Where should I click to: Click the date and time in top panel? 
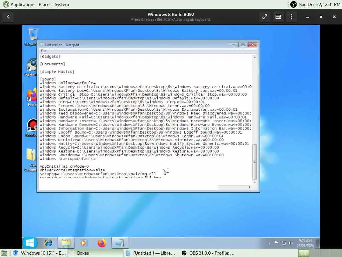pyautogui.click(x=319, y=4)
